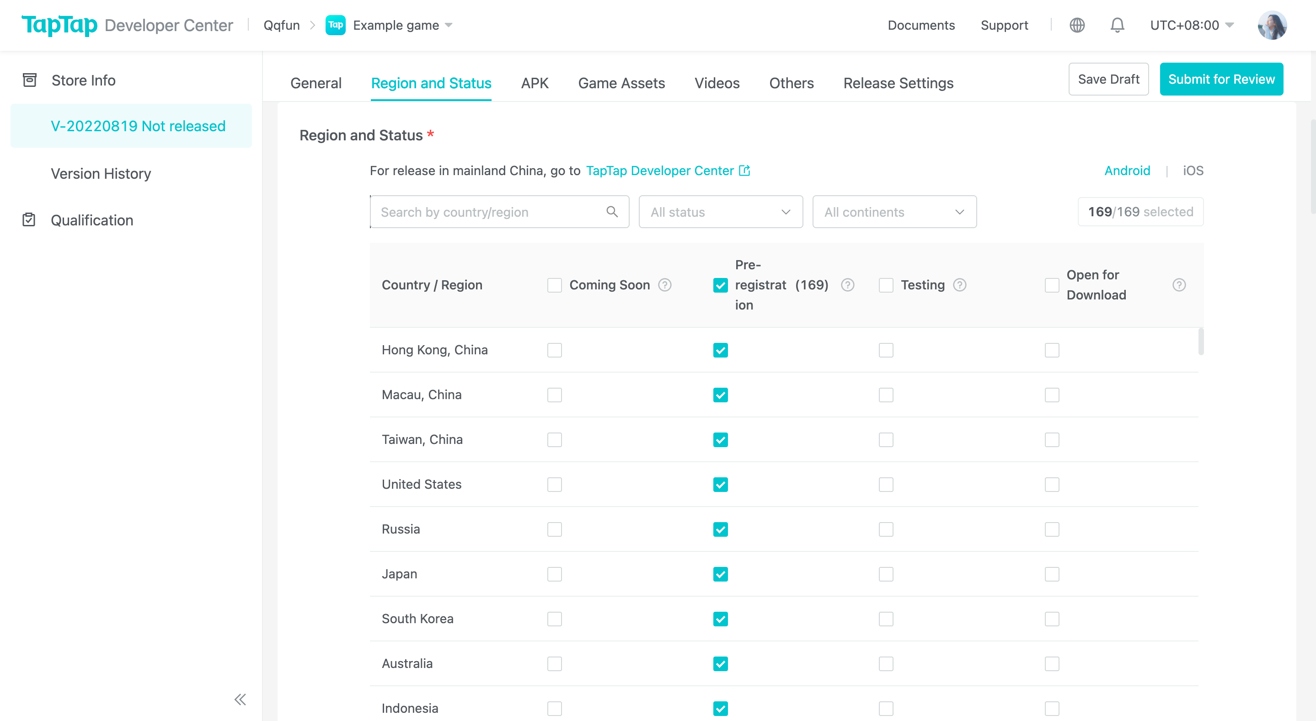
Task: Click the language globe icon
Action: tap(1077, 25)
